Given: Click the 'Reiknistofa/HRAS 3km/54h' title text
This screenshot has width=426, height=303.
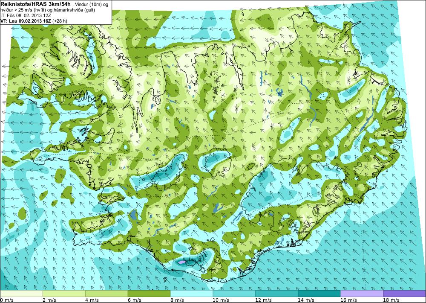Looking at the screenshot, I should (36, 4).
